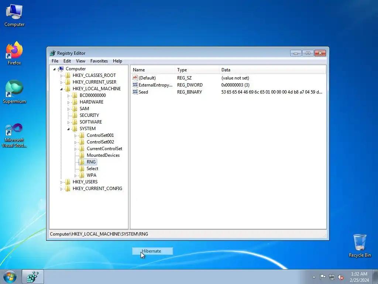Click the network tray icon
The image size is (378, 284).
pyautogui.click(x=332, y=277)
